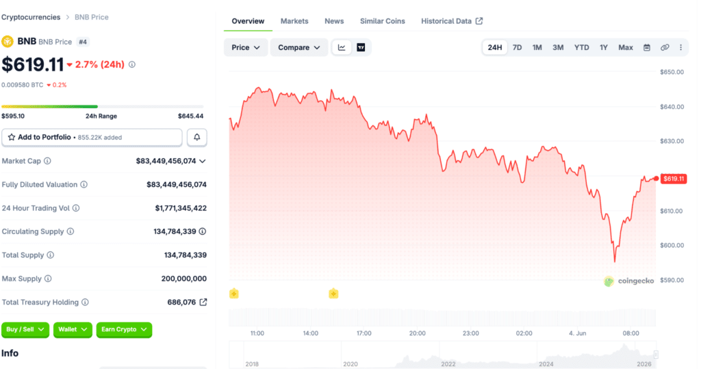
Task: Open Total Treasury Holding external link icon
Action: coord(203,303)
